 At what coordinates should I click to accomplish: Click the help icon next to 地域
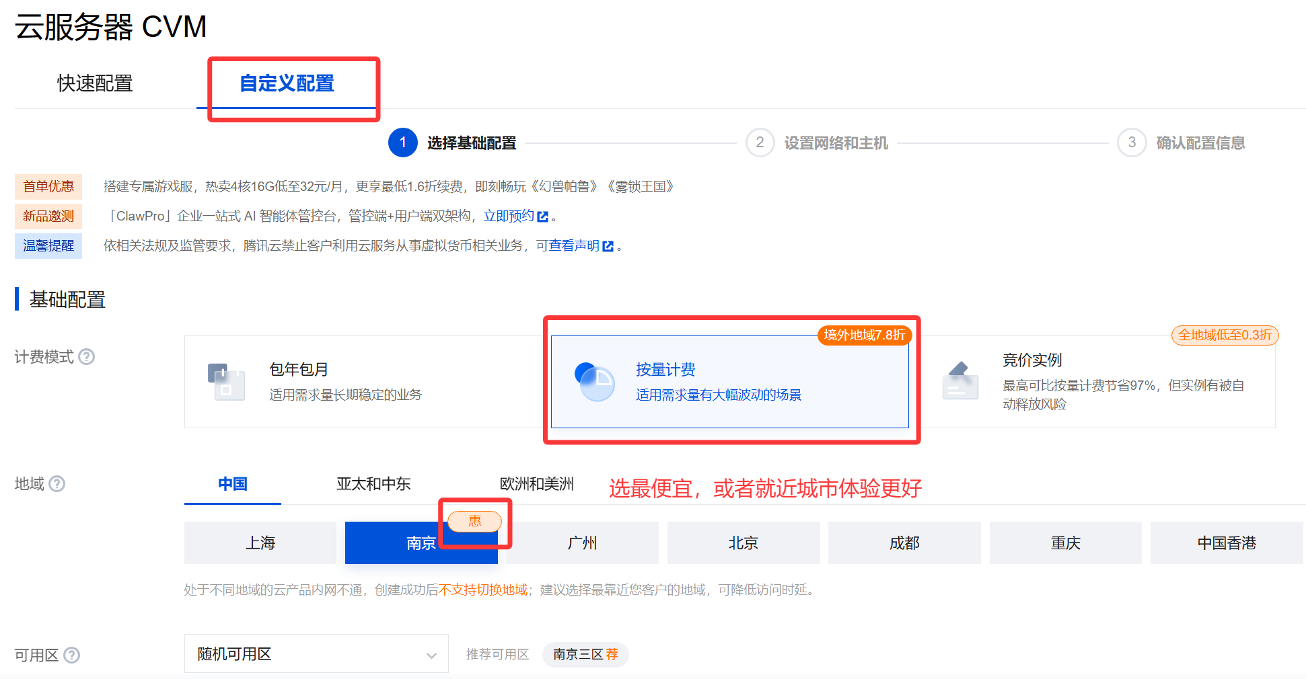pyautogui.click(x=57, y=483)
